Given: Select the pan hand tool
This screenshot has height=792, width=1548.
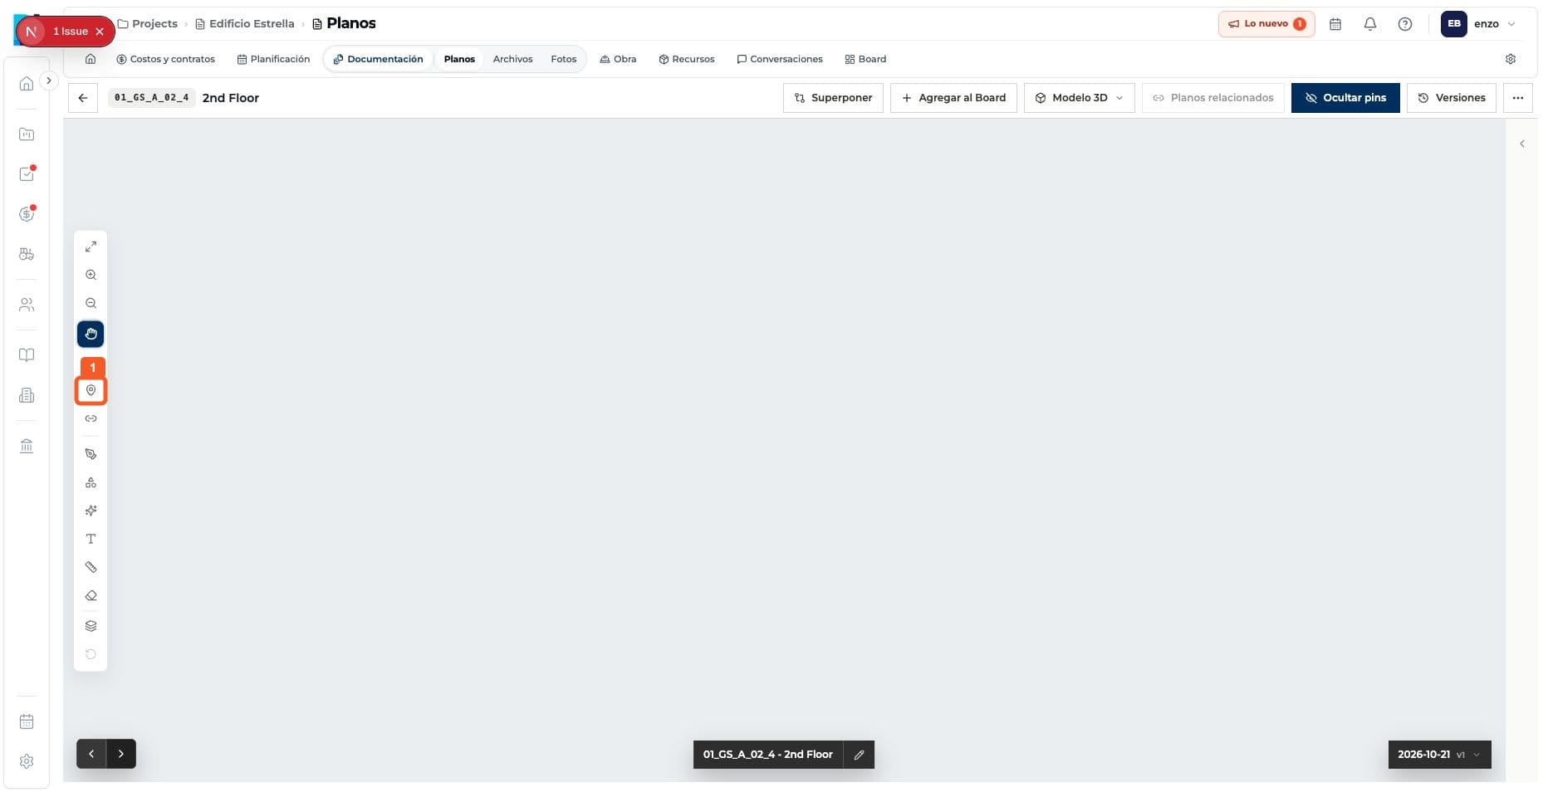Looking at the screenshot, I should pyautogui.click(x=91, y=334).
